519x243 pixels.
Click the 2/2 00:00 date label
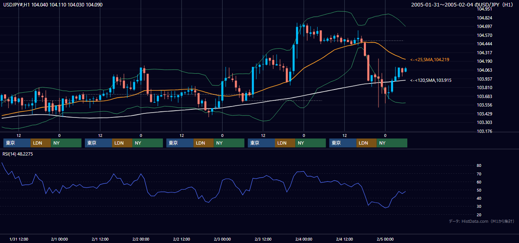(x=141, y=239)
